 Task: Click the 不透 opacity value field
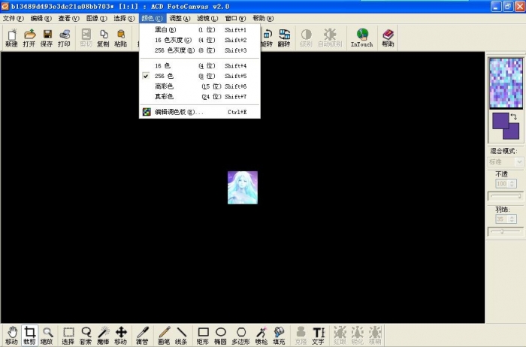click(x=502, y=184)
